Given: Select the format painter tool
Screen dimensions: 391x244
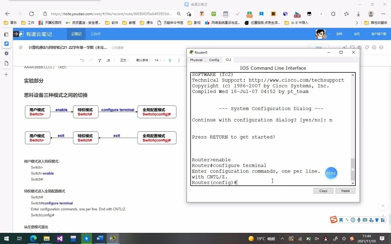Looking at the screenshot, I should pos(100,60).
